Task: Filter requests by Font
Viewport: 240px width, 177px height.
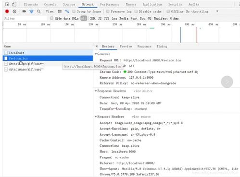Action: (x=134, y=18)
